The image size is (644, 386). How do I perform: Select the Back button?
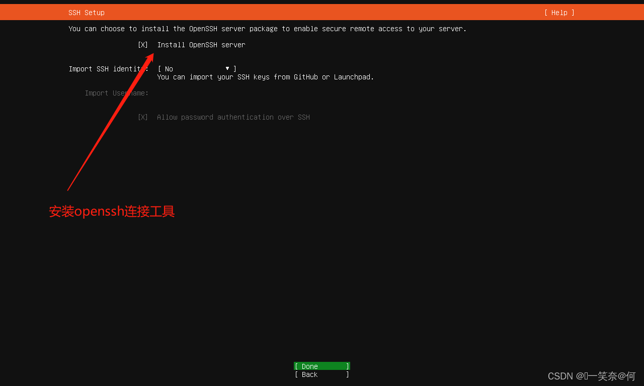pyautogui.click(x=322, y=374)
